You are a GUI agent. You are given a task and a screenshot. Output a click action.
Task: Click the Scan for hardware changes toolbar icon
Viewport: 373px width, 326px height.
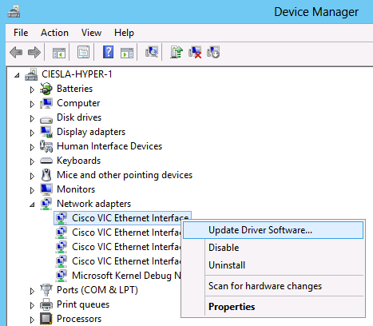(x=152, y=52)
